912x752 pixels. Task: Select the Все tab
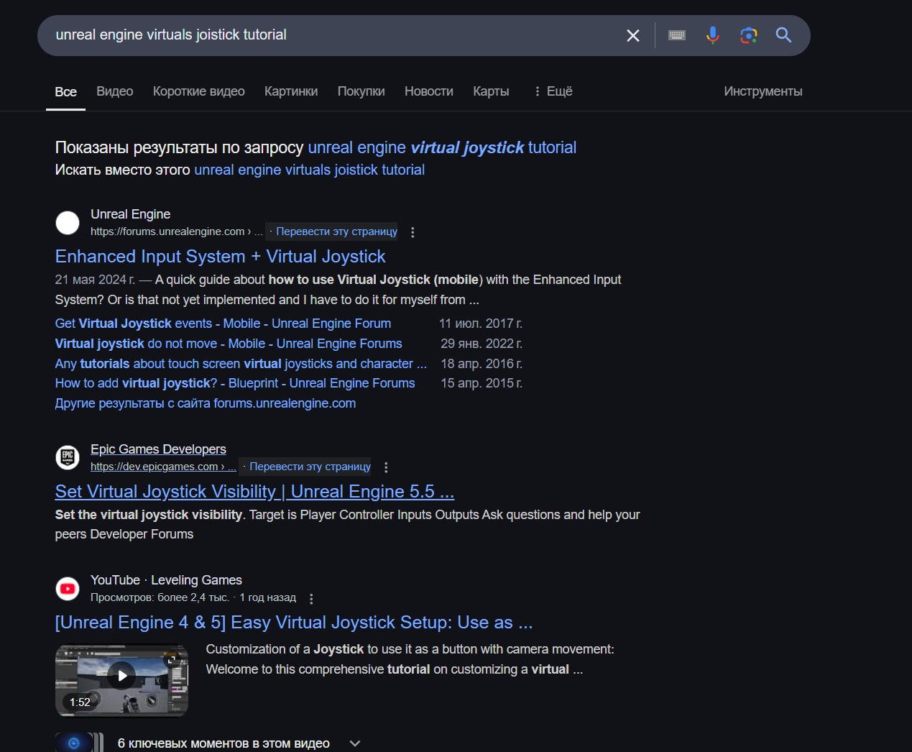click(x=65, y=92)
